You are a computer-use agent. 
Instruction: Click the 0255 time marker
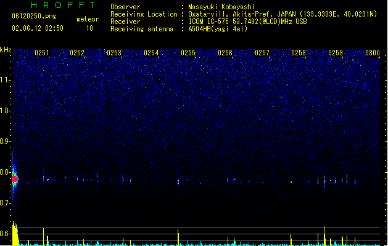[188, 53]
